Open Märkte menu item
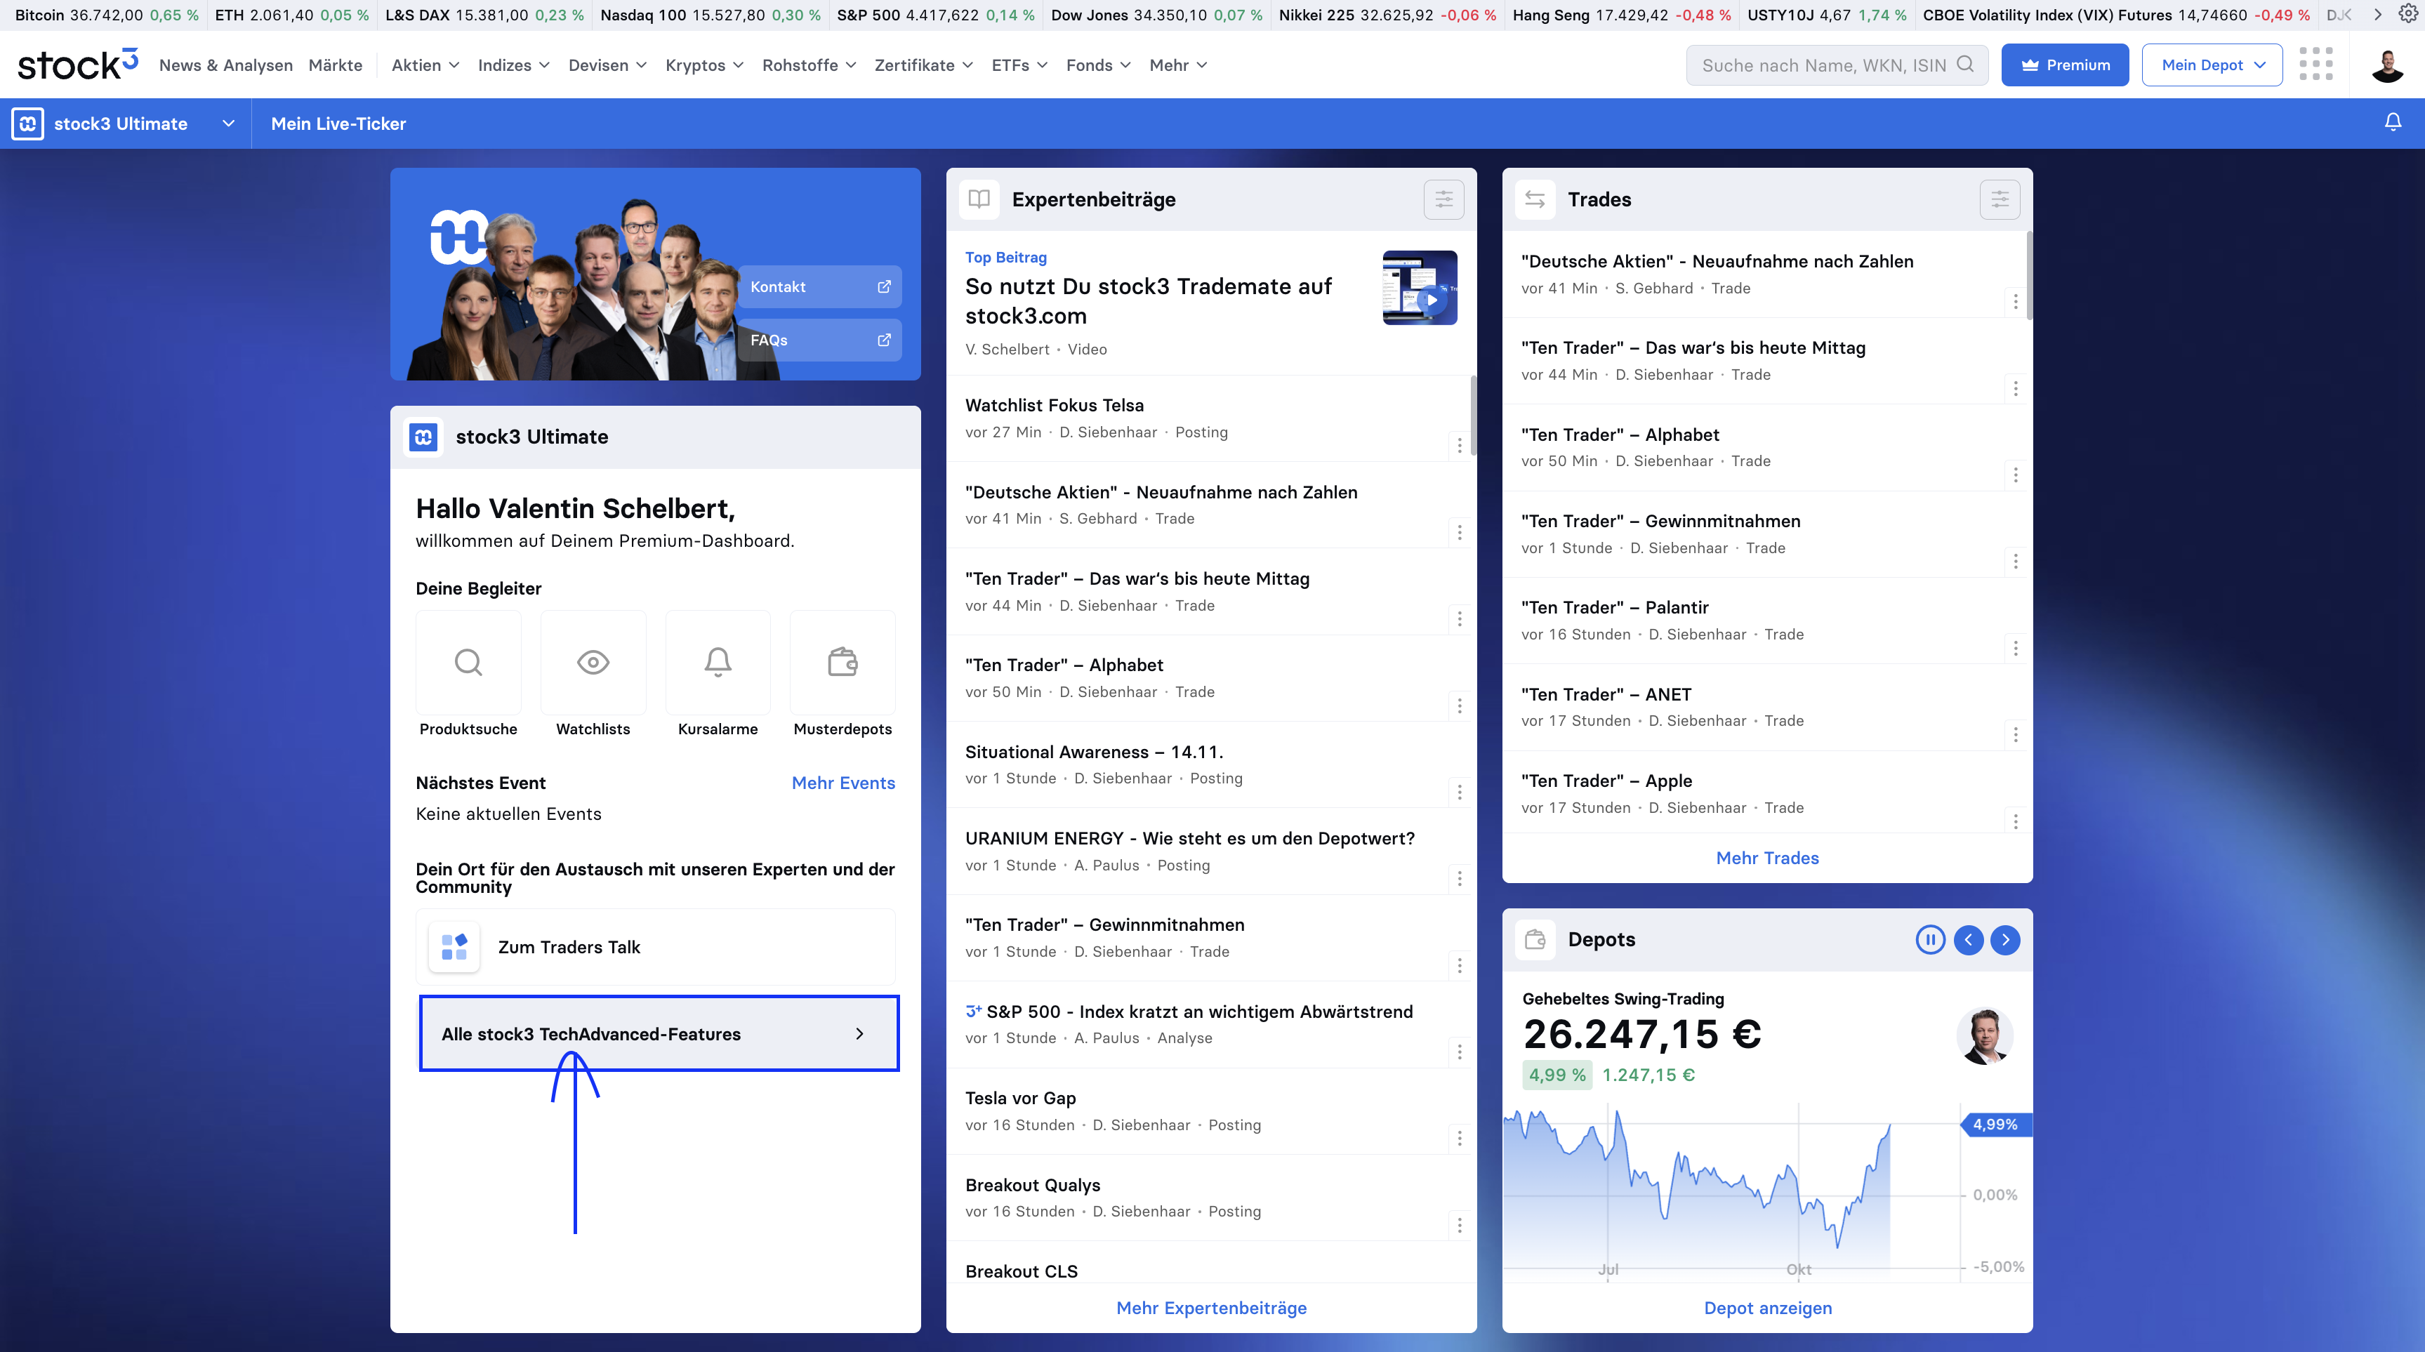 [x=335, y=64]
